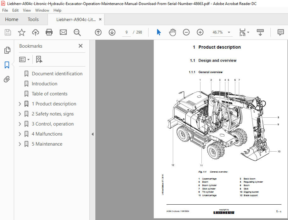Image resolution: width=288 pixels, height=220 pixels.
Task: Open 5 Maintenance bookmark
Action: point(47,144)
